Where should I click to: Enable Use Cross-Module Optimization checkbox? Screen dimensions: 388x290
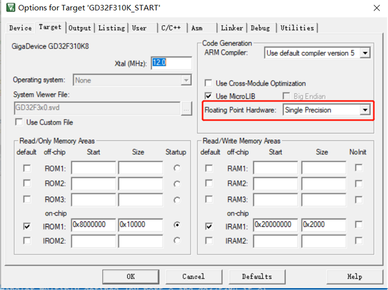click(x=209, y=83)
